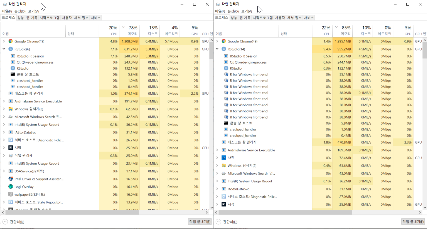Click the Intel Driver & Support Assistant icon
Screen dimensions: 428x229
(x=11, y=179)
